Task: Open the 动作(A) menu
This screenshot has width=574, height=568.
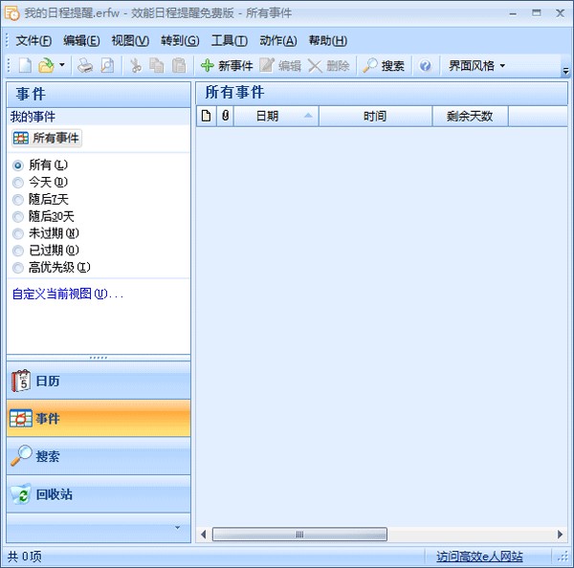Action: pos(278,40)
